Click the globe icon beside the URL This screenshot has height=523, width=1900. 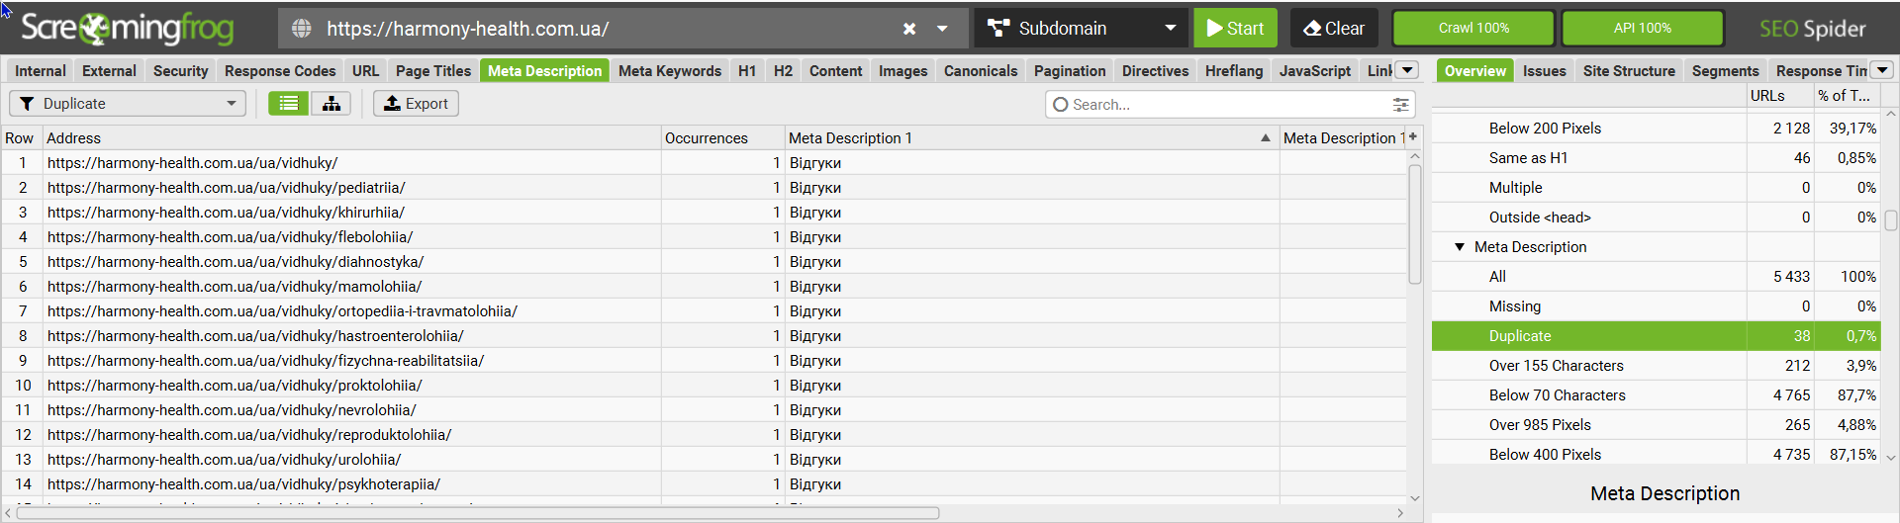pyautogui.click(x=302, y=29)
